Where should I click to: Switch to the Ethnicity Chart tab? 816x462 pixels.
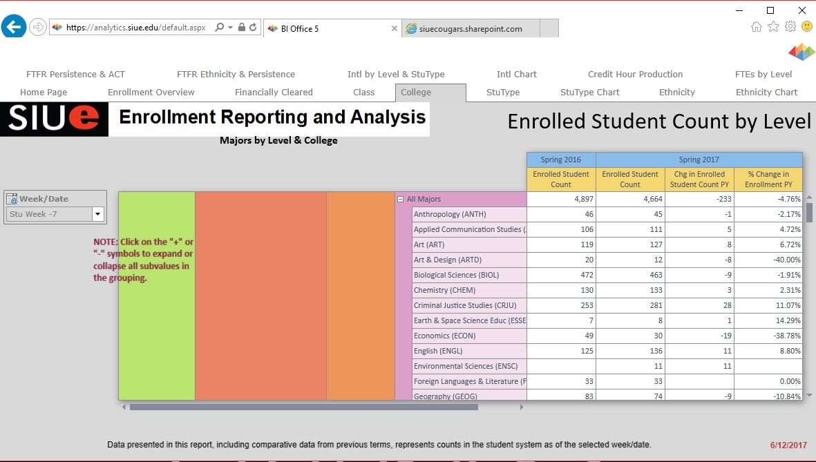pos(766,93)
